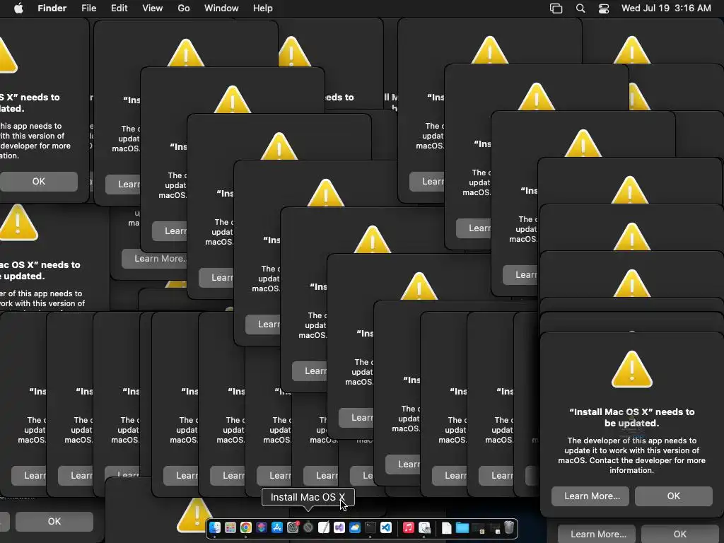724x543 pixels.
Task: Open the Apple menu
Action: [18, 8]
